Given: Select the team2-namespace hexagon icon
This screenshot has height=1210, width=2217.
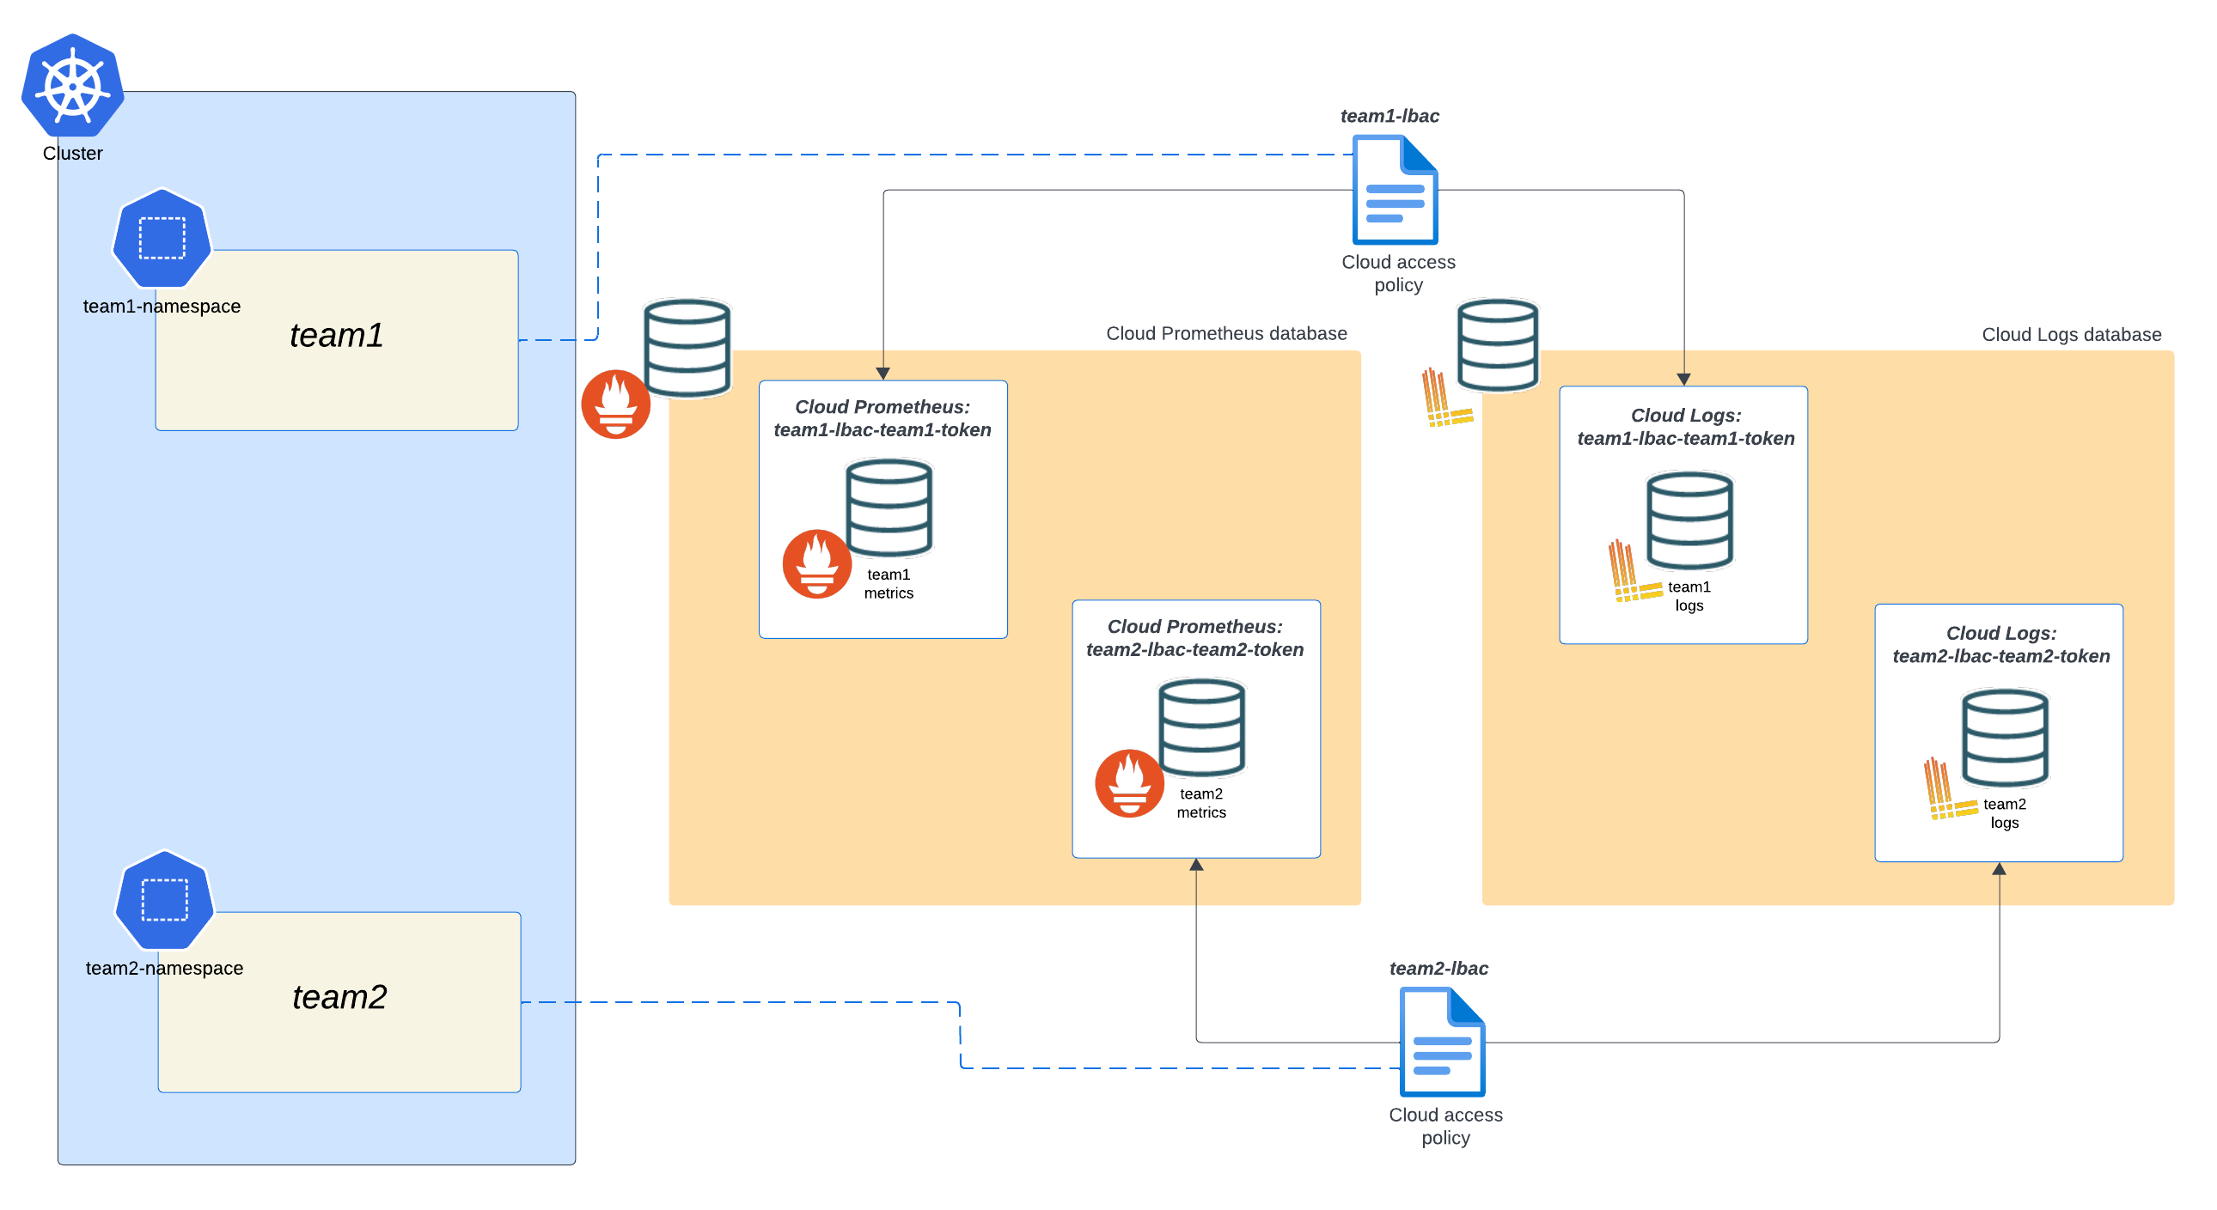Looking at the screenshot, I should [163, 901].
